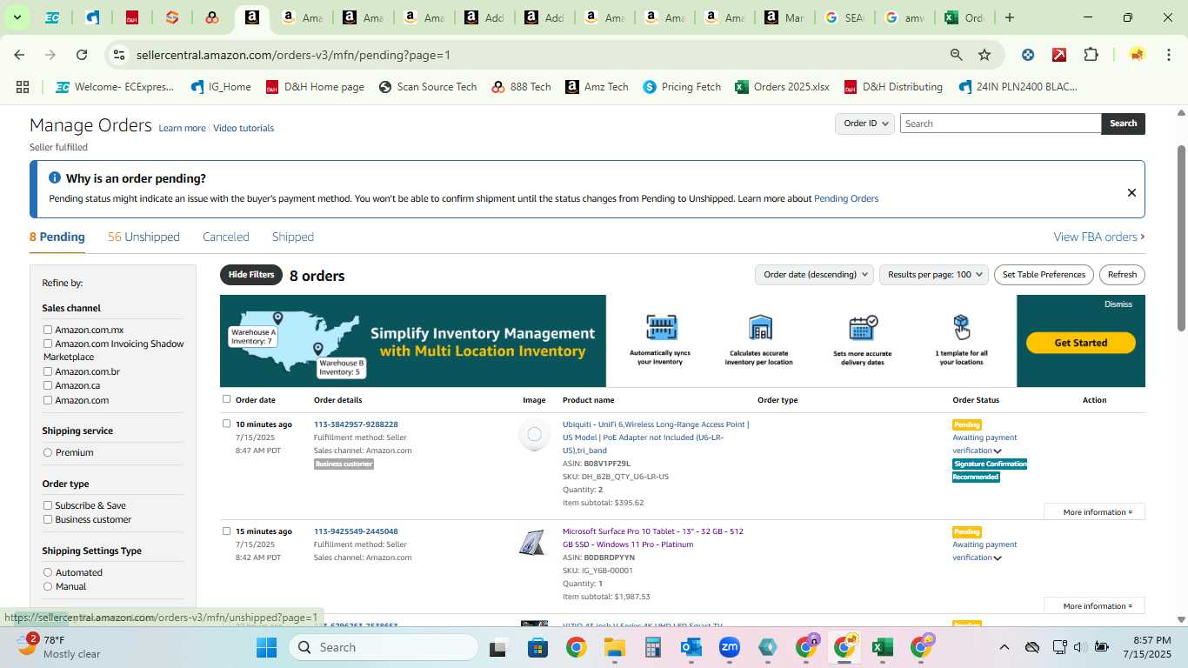Screen dimensions: 1188x668
Task: Click the black Search button
Action: 1123,124
